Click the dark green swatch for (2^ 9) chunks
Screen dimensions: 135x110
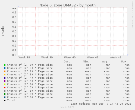(x=5, y=94)
